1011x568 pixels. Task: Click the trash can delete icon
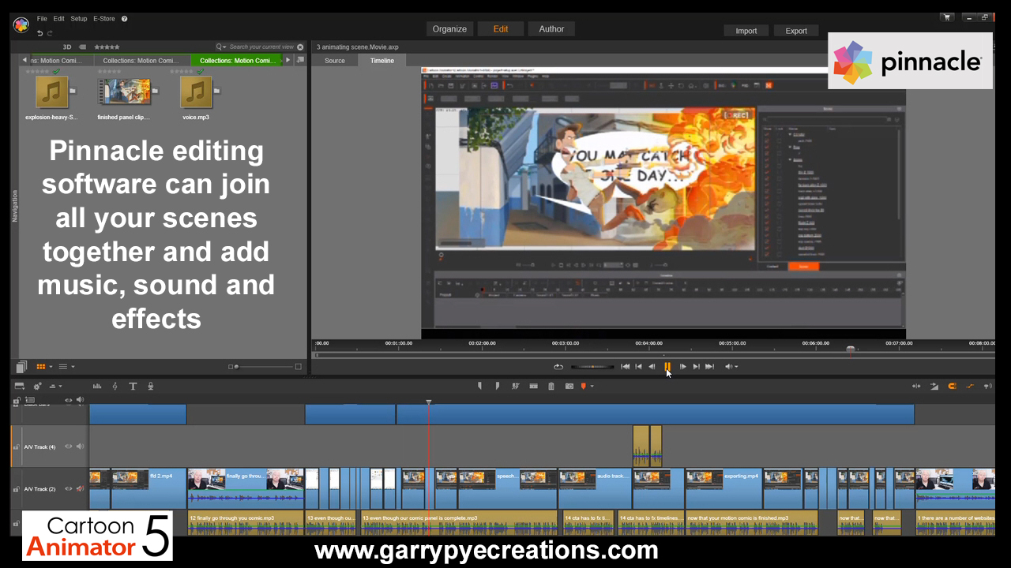tap(551, 387)
